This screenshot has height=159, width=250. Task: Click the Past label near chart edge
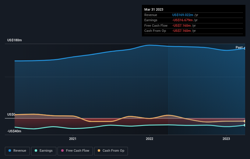point(239,47)
